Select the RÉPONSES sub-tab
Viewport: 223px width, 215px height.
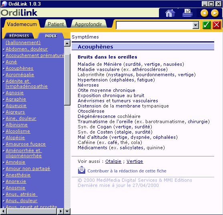(x=19, y=36)
